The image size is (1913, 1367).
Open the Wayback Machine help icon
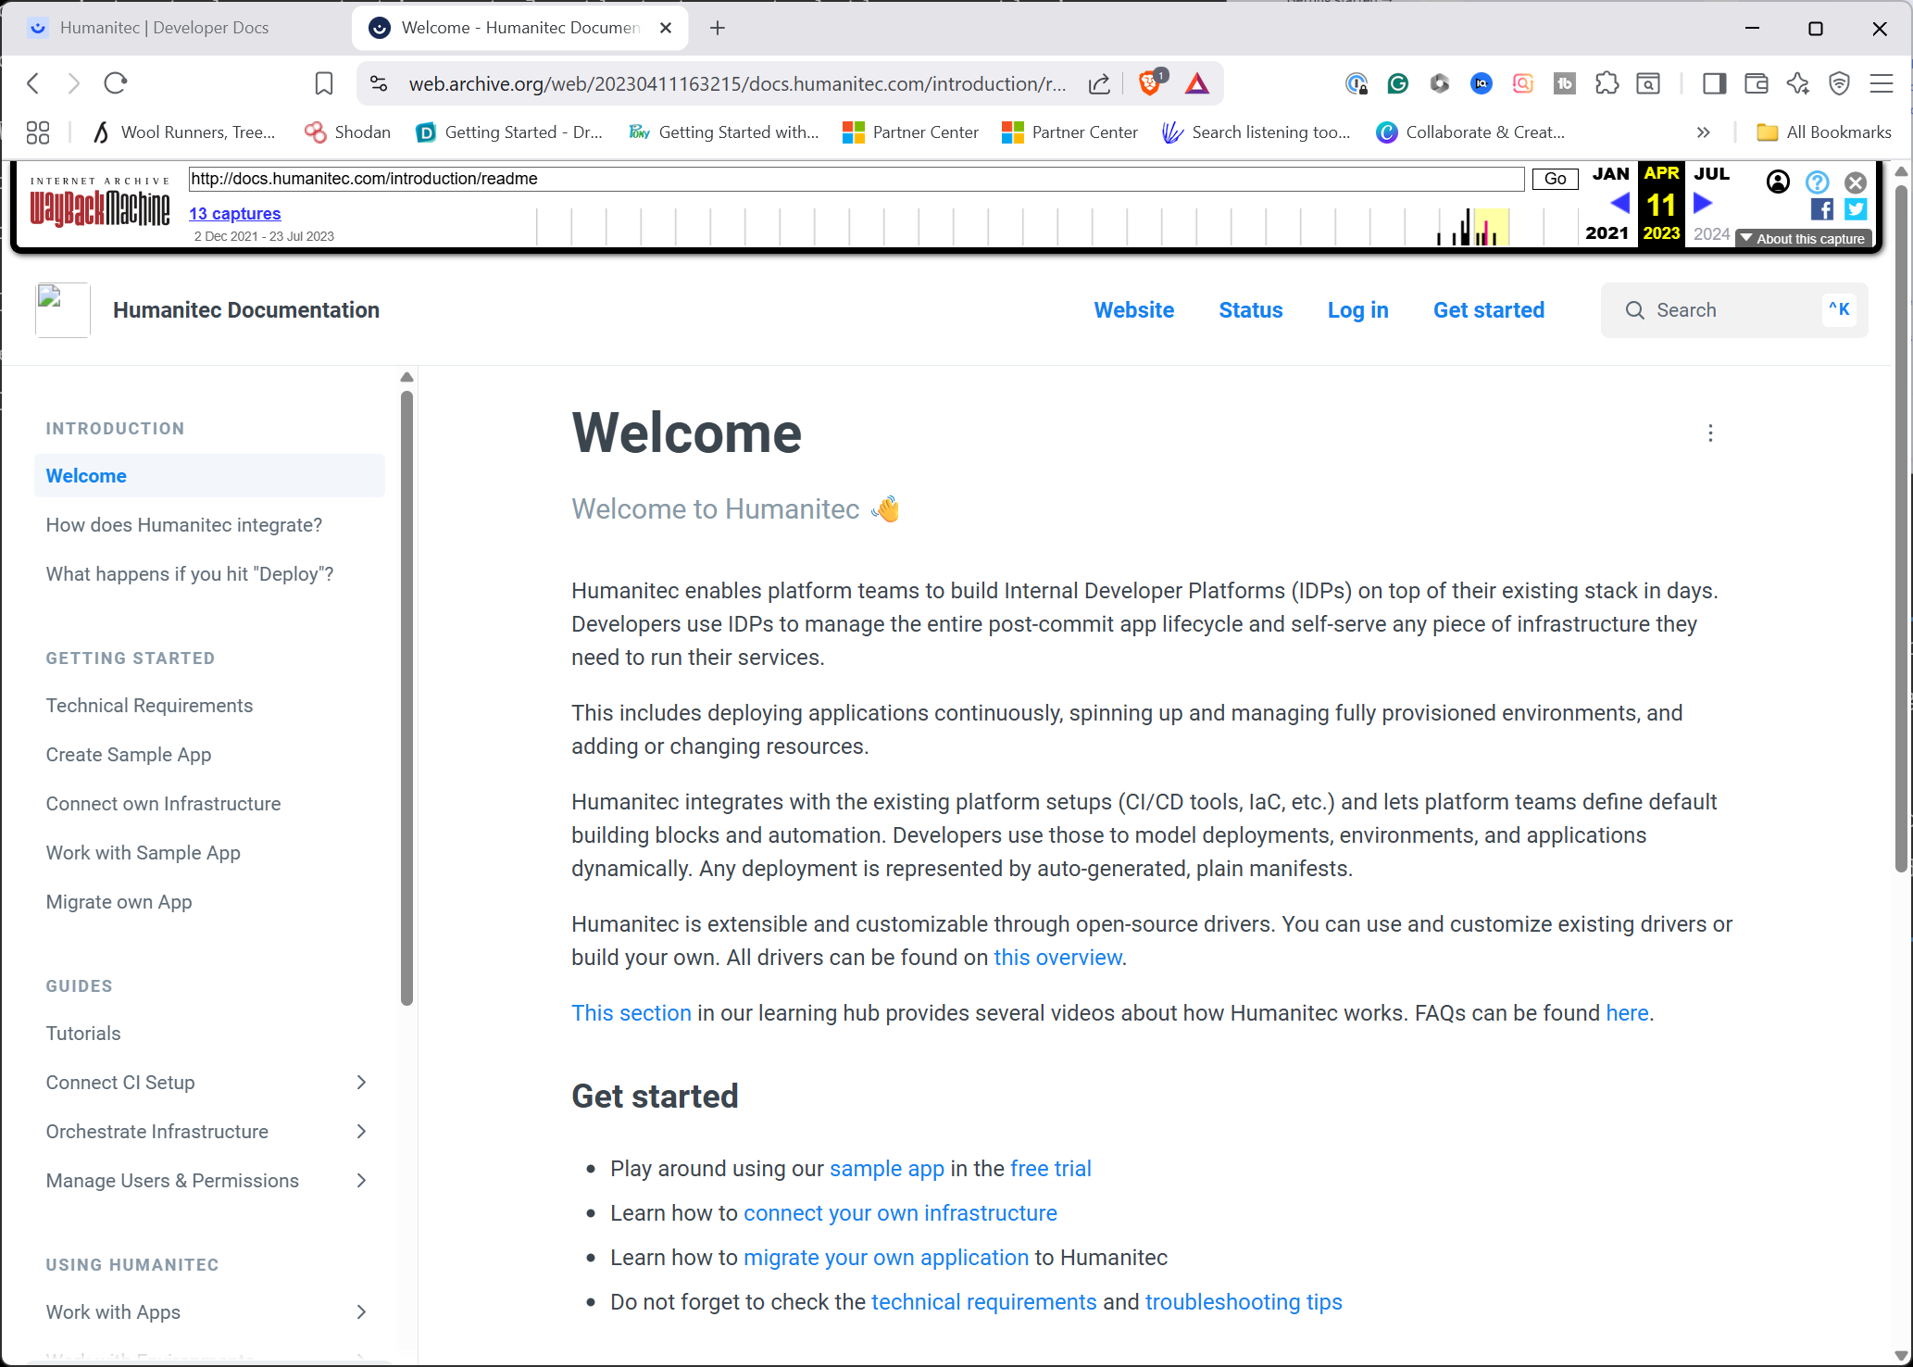1817,182
